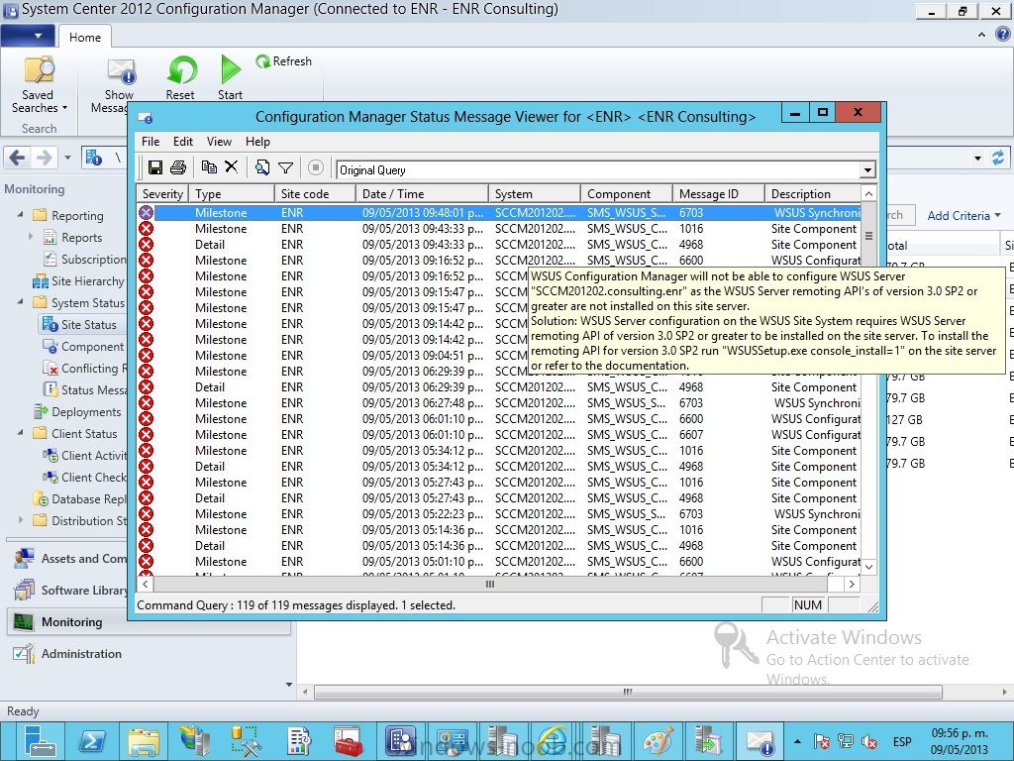Sort by Message ID column header
The width and height of the screenshot is (1014, 761).
pyautogui.click(x=719, y=193)
